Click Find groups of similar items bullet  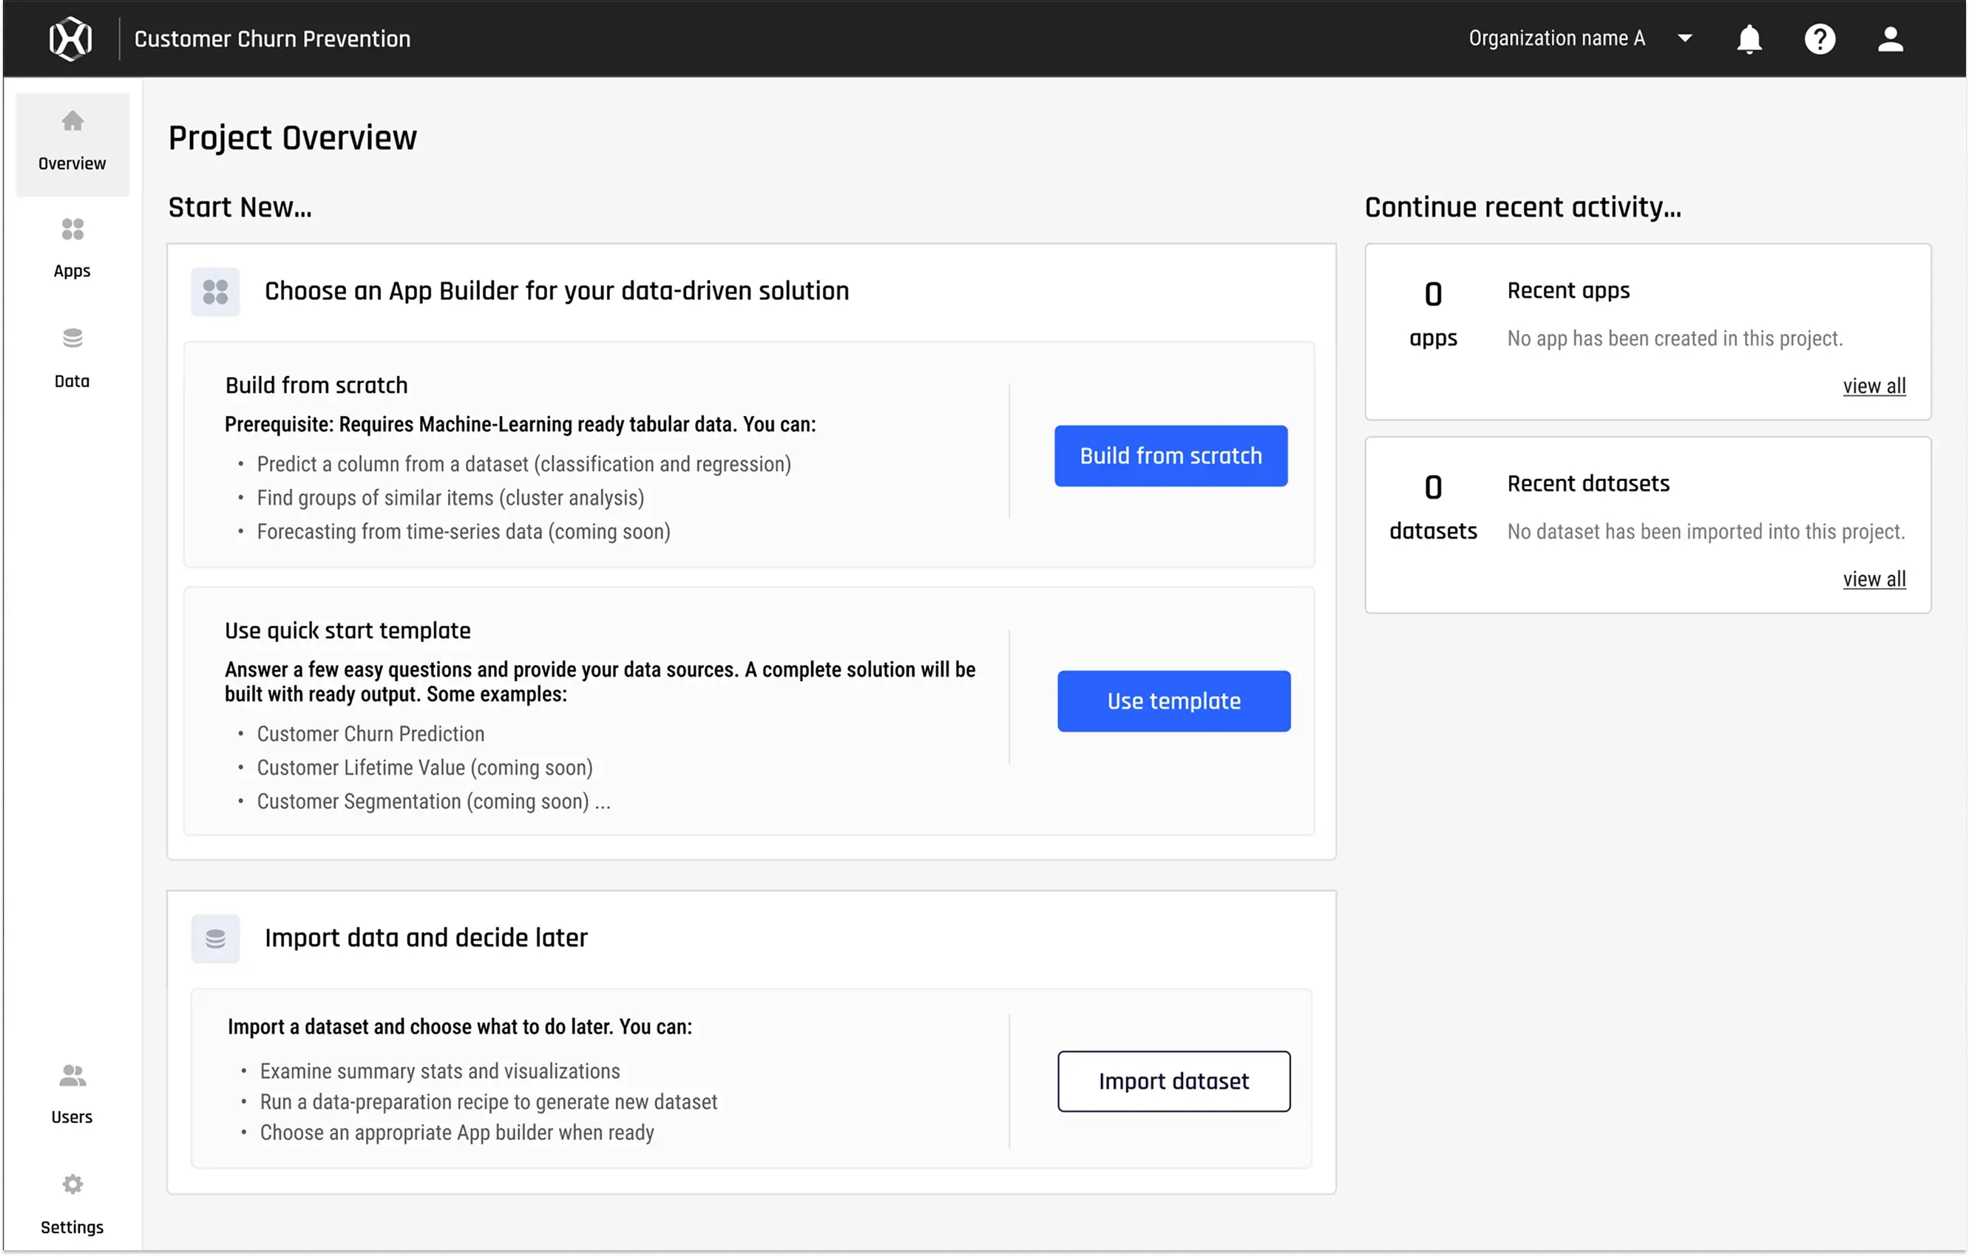[x=450, y=498]
